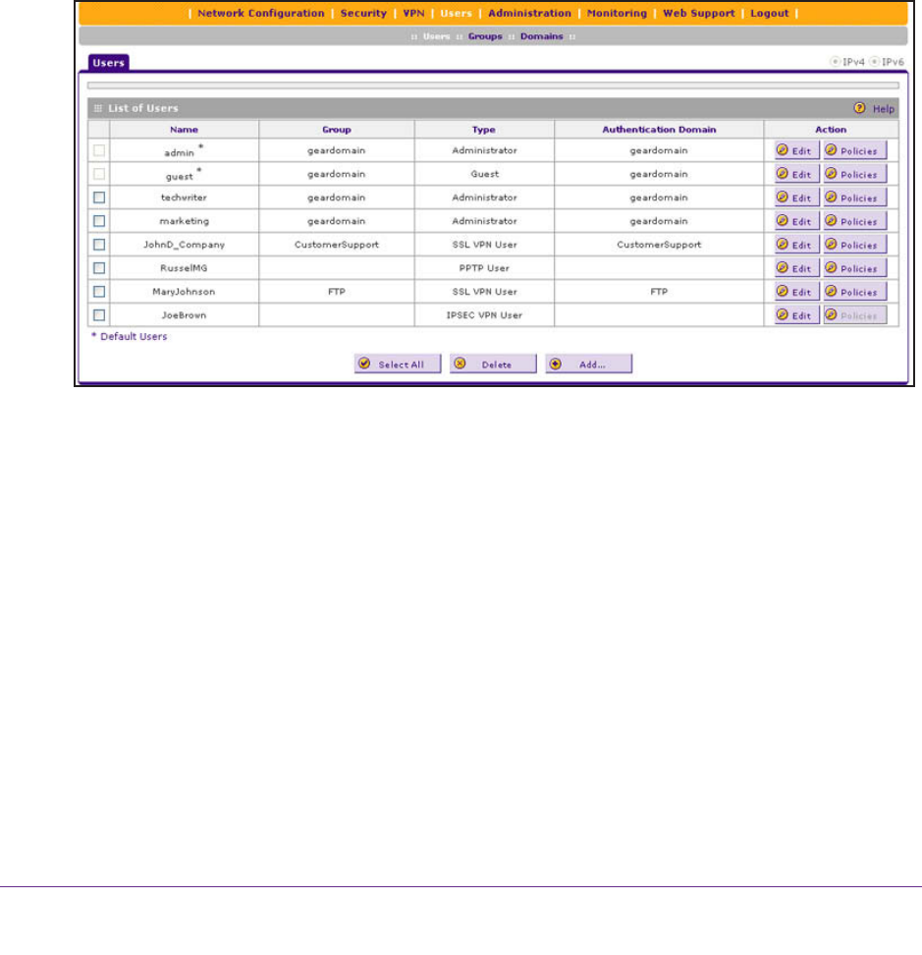Click the Type column header
Viewport: 922px width, 955px height.
click(x=484, y=130)
